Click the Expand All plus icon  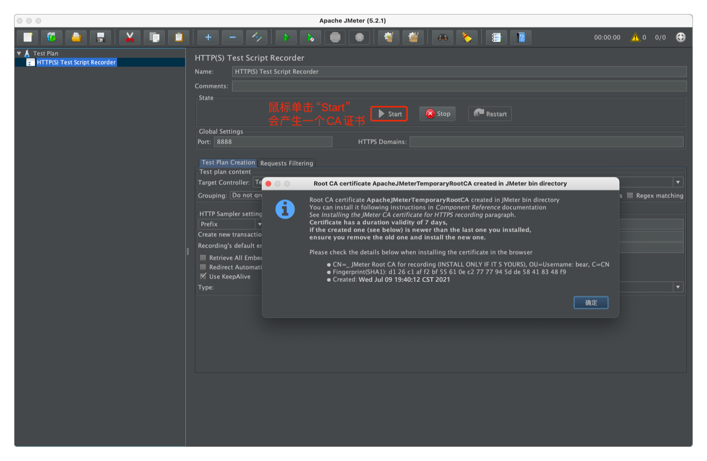coord(208,37)
